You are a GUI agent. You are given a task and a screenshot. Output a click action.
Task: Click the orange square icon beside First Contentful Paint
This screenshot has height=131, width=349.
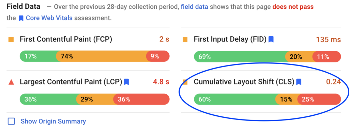click(x=11, y=40)
